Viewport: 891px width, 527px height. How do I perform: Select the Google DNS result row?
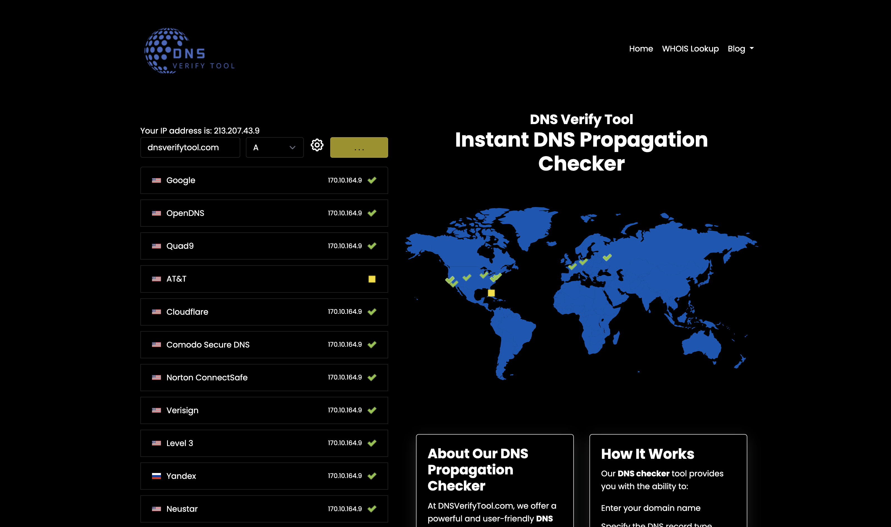[x=264, y=180]
